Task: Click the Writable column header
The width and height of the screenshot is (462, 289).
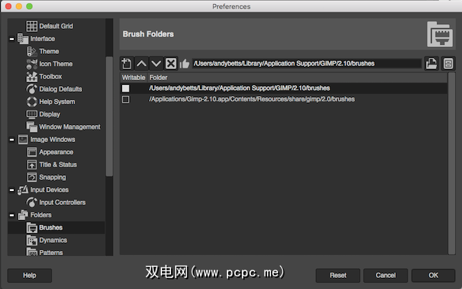Action: (x=134, y=77)
